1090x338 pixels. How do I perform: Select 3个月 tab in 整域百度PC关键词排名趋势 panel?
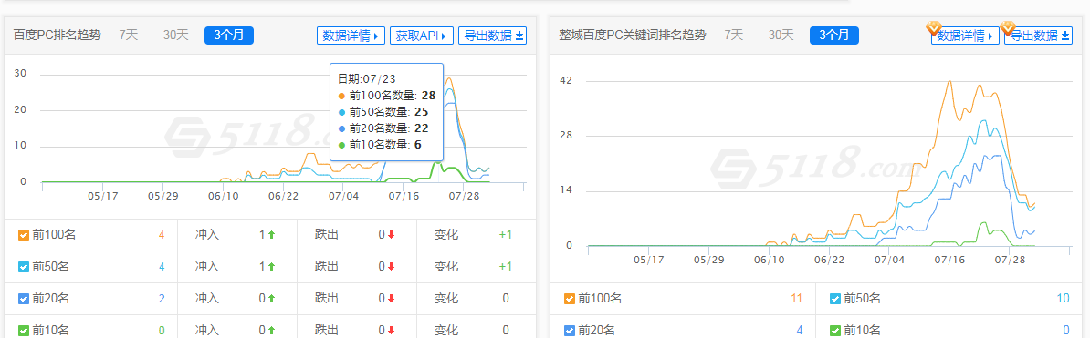click(834, 36)
